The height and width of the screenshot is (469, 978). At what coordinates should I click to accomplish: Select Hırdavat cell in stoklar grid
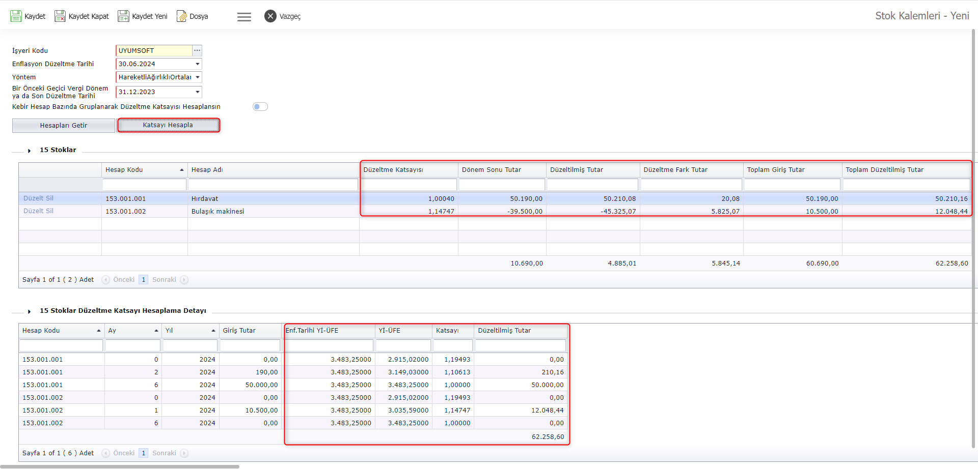click(274, 198)
